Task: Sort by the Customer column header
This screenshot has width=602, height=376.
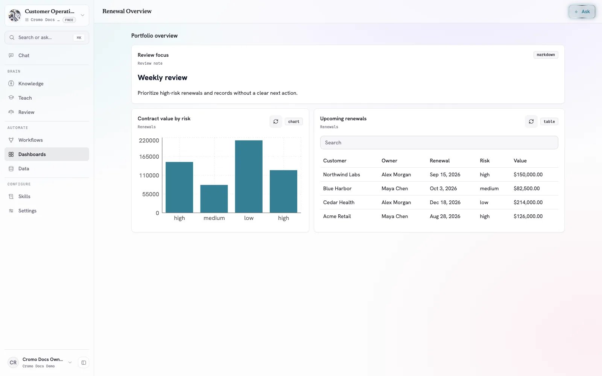Action: [x=335, y=161]
